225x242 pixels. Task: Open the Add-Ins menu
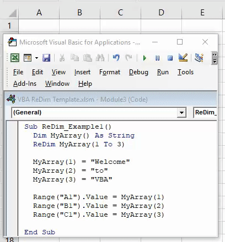click(x=25, y=84)
